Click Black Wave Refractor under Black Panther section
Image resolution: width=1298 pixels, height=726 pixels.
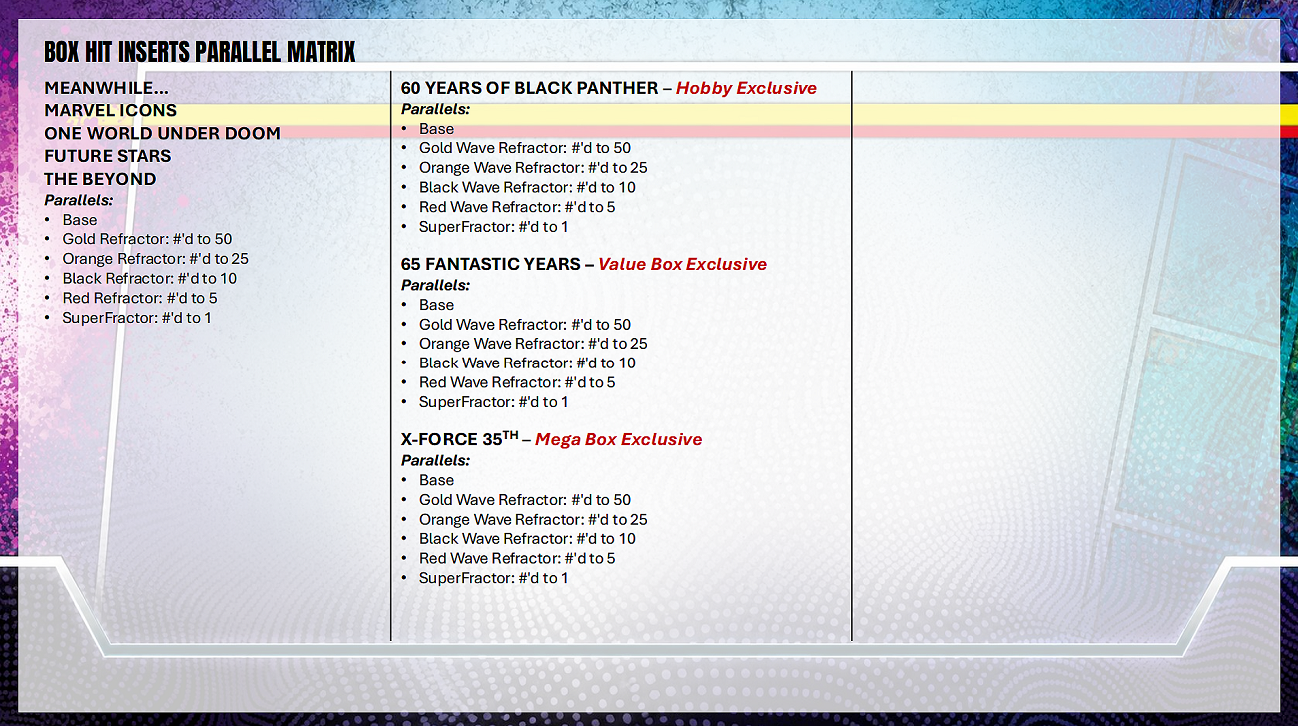coord(528,188)
